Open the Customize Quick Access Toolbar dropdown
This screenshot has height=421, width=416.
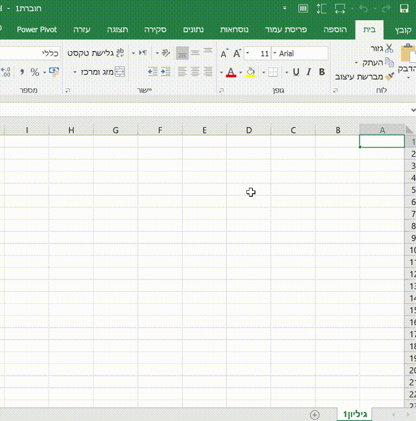pyautogui.click(x=285, y=8)
